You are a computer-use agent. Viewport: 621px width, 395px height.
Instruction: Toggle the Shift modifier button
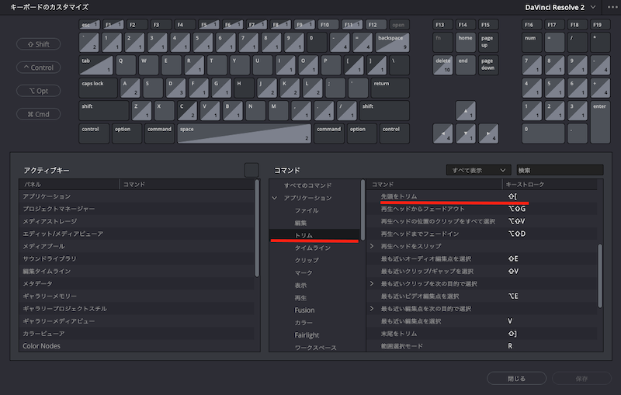[x=38, y=44]
